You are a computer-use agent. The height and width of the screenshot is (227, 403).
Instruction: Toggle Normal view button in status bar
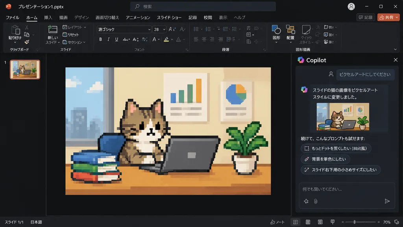(x=295, y=222)
